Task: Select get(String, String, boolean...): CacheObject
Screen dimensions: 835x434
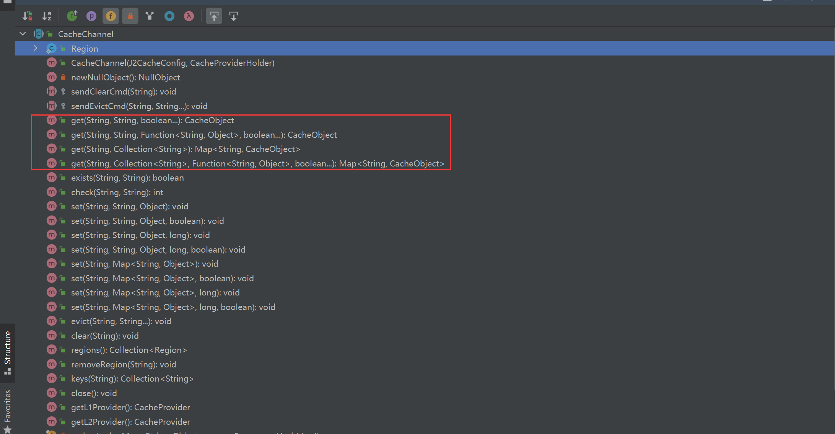Action: (x=152, y=120)
